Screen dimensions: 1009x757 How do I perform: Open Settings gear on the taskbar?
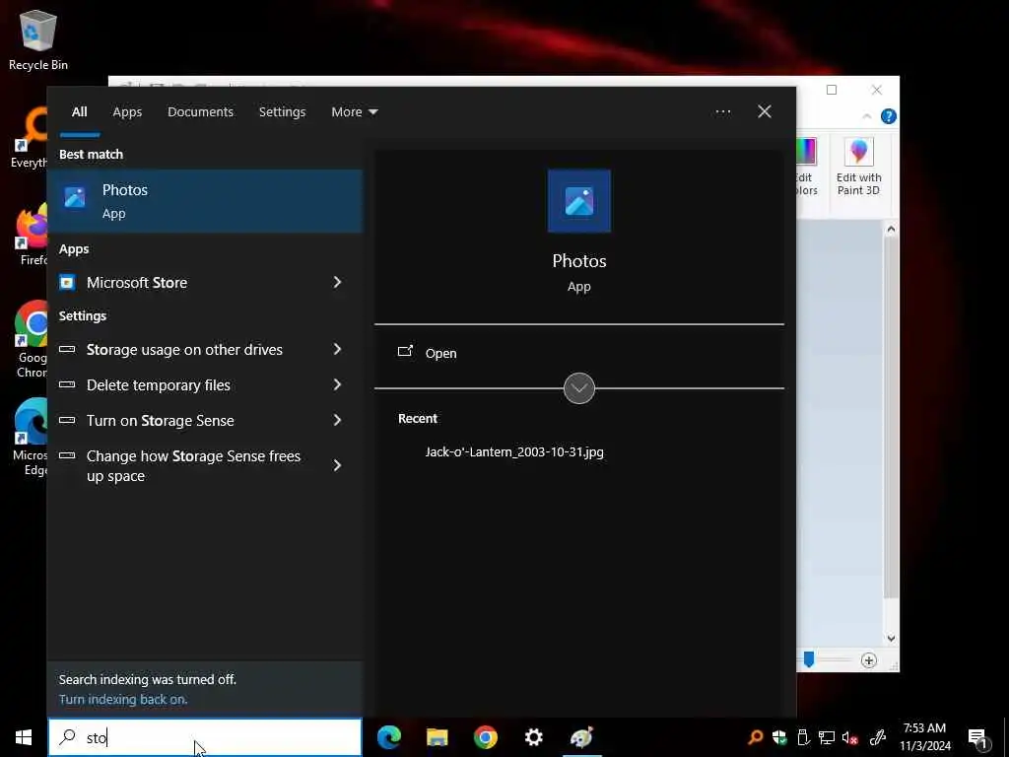[533, 737]
